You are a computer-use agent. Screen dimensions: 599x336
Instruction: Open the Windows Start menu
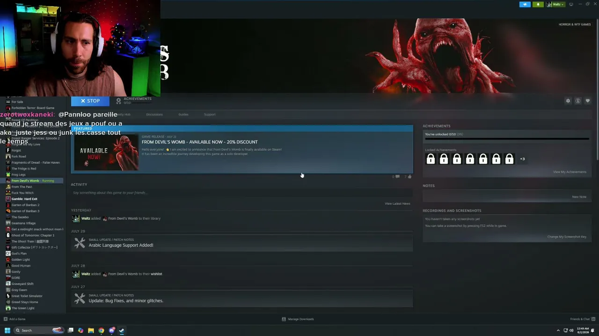pyautogui.click(x=7, y=330)
